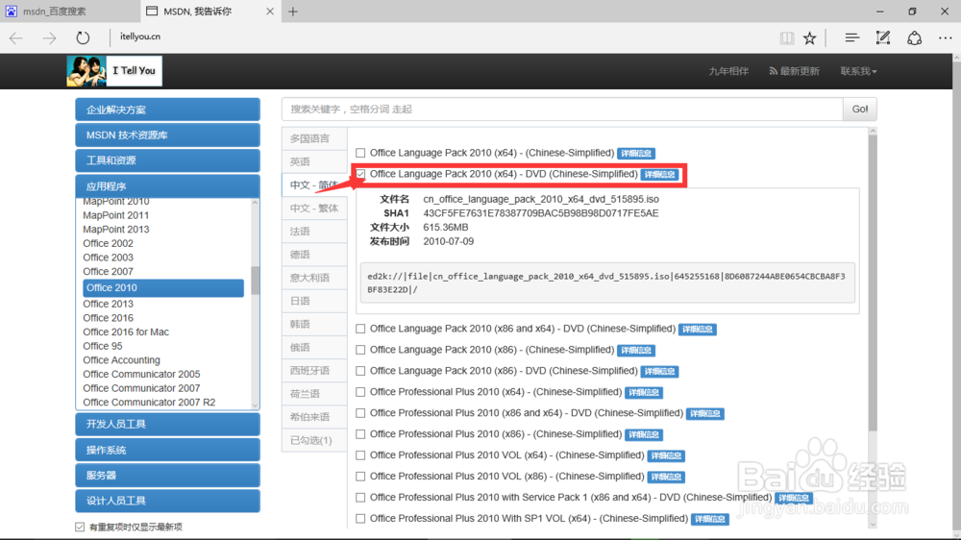Check Professional Plus 2010 (x86 and x64) DVD

360,413
